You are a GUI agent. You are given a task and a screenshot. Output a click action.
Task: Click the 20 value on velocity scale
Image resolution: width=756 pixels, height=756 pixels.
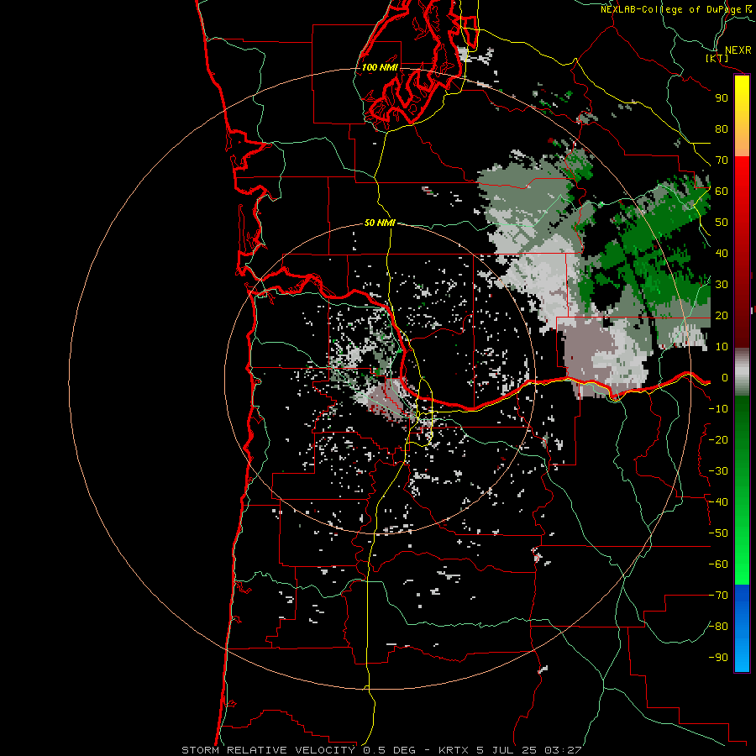click(x=722, y=316)
